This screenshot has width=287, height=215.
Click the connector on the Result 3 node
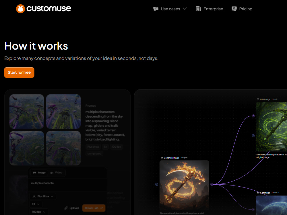(x=253, y=209)
